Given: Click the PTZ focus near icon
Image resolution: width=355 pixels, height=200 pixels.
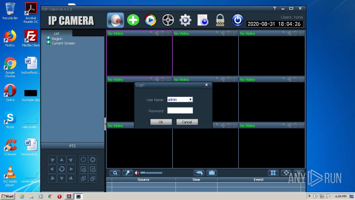Looking at the screenshot, I should [83, 178].
